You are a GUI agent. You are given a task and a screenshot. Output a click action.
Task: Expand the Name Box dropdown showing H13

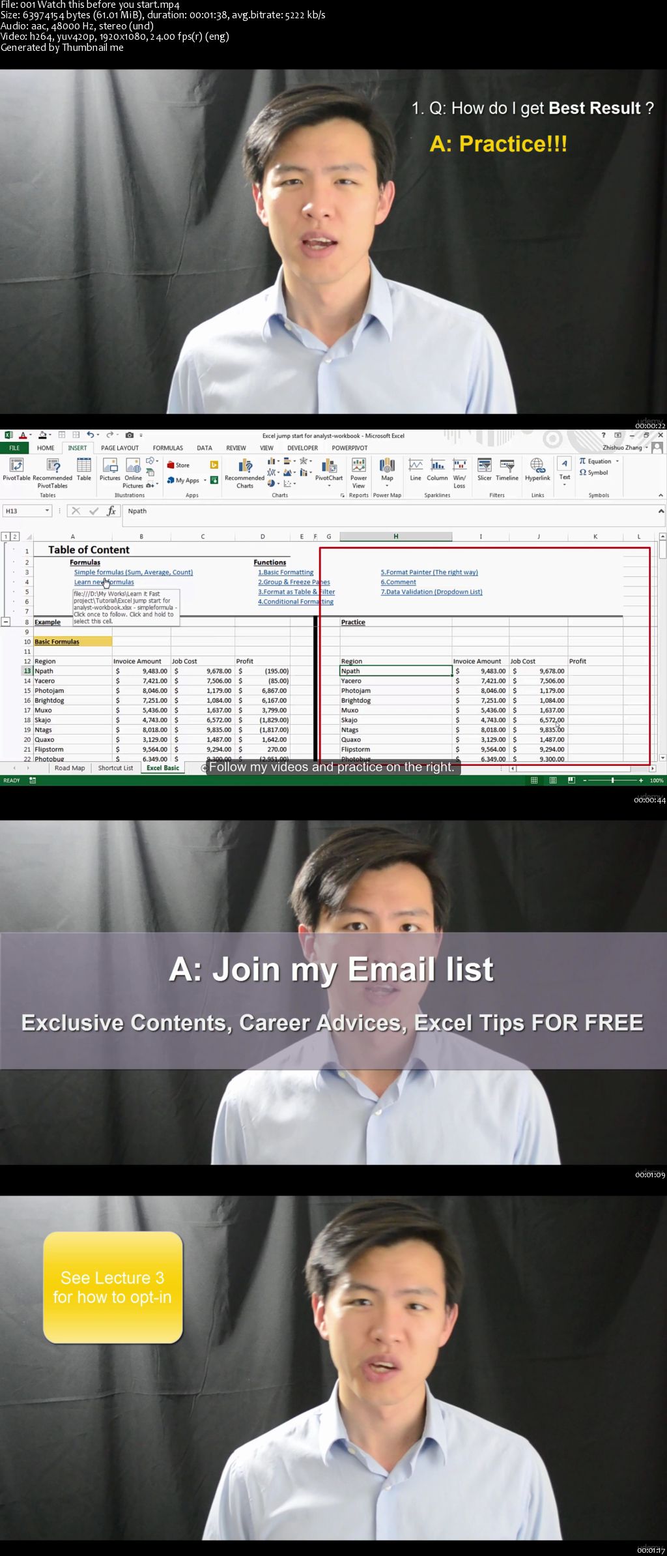(47, 511)
